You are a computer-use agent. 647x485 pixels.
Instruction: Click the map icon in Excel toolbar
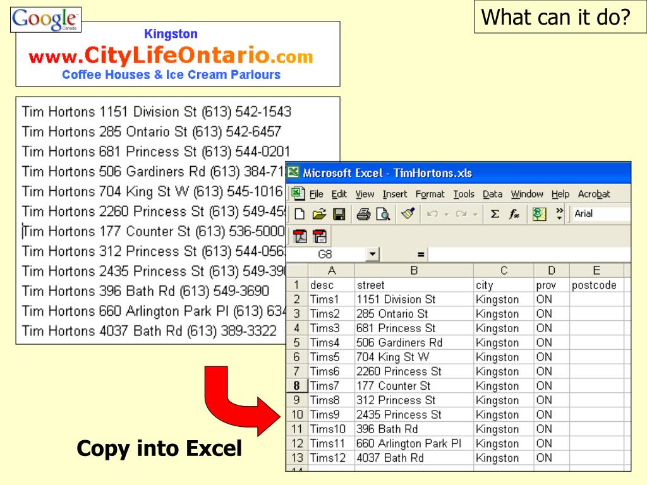pyautogui.click(x=540, y=213)
